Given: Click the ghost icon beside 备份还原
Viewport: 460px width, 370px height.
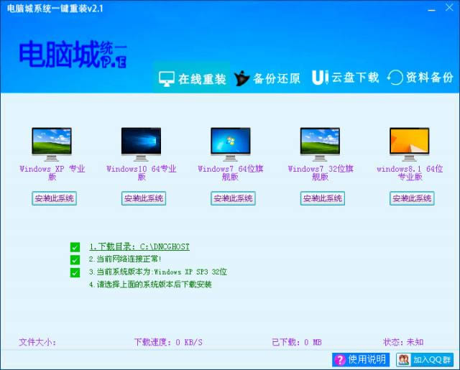Looking at the screenshot, I should pos(241,78).
